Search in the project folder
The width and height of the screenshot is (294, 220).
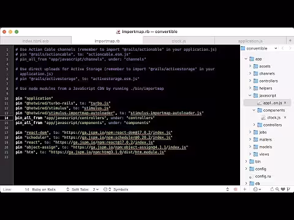277,189
